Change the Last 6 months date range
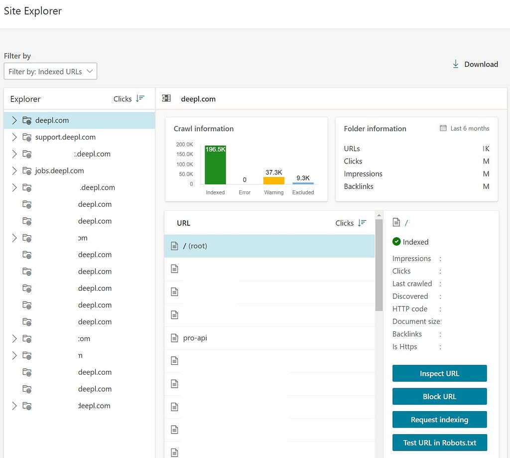 (470, 128)
